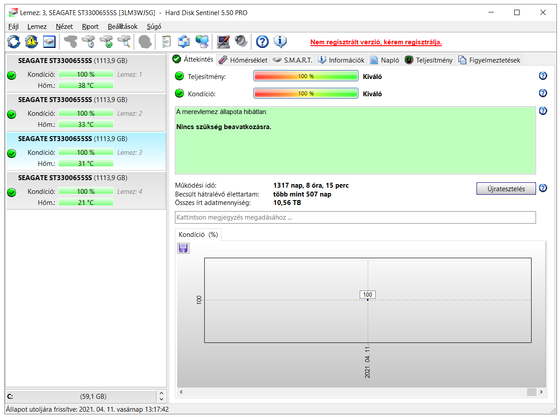Click the 38 °C temperature bar of Lemez 1

click(x=86, y=85)
